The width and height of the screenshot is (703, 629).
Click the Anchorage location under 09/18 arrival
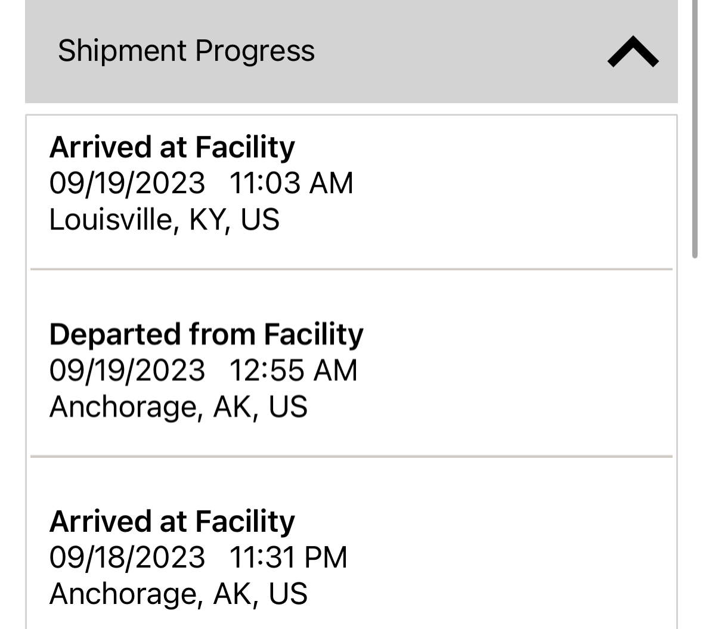tap(178, 594)
